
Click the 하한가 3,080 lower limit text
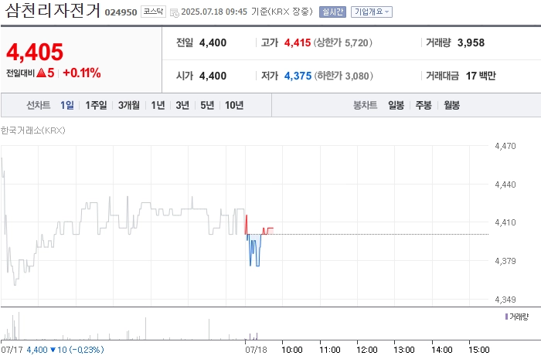[x=343, y=76]
